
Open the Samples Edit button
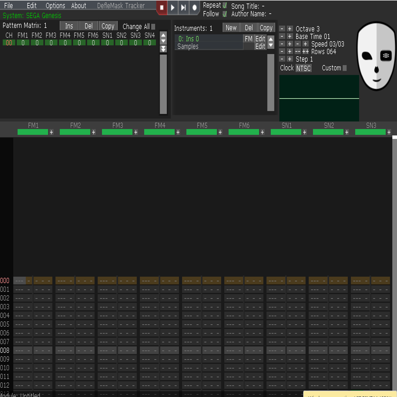pos(260,46)
